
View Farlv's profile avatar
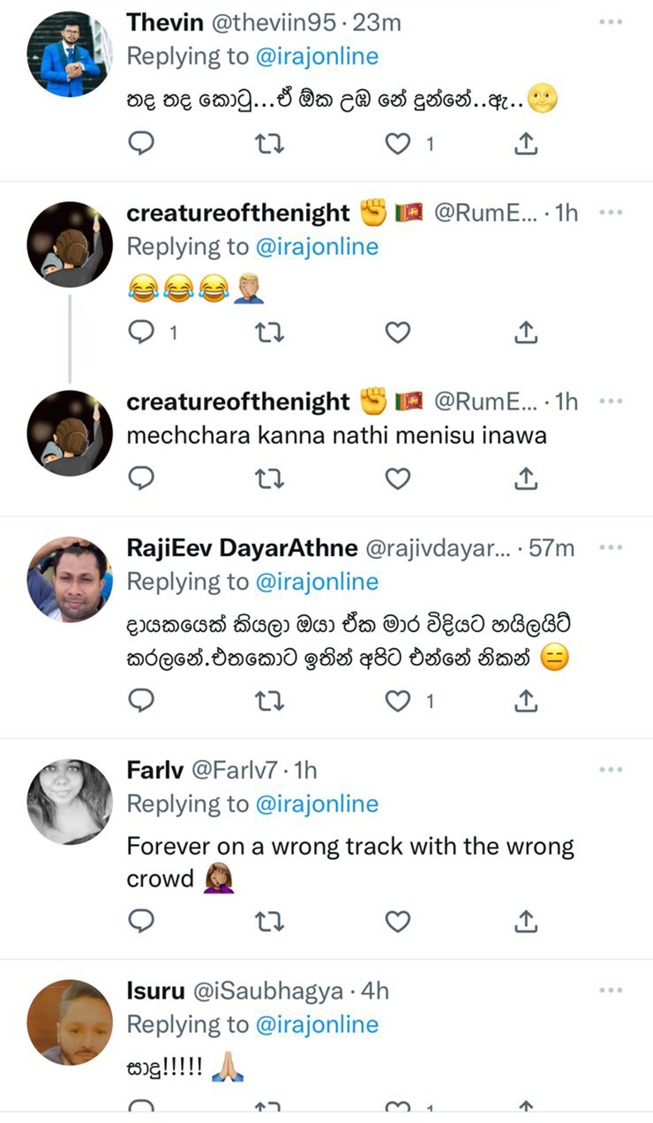pyautogui.click(x=70, y=802)
